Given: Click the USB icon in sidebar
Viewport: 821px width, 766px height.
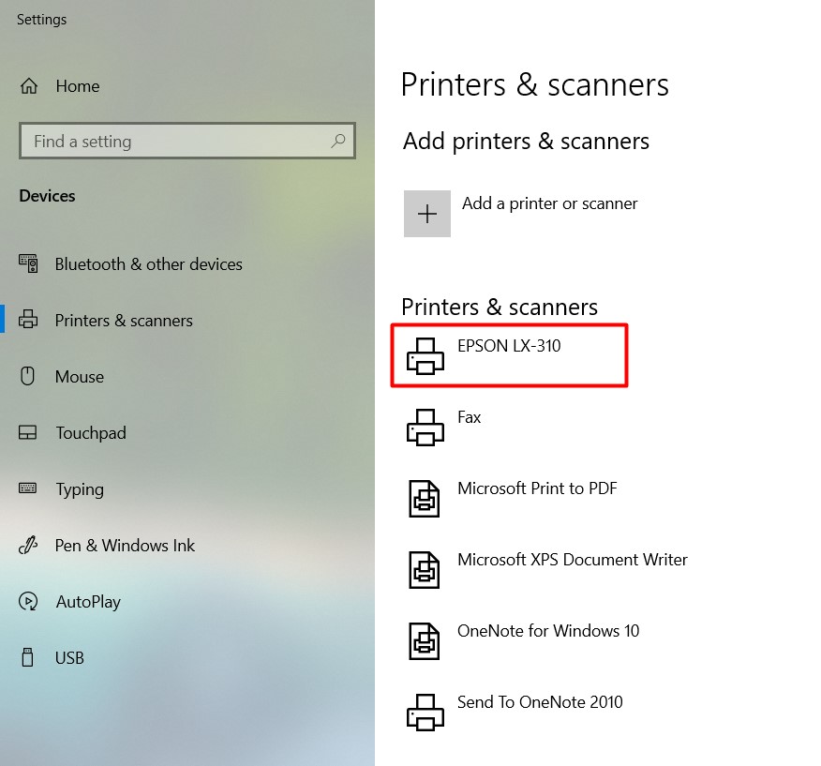Looking at the screenshot, I should click(x=28, y=657).
